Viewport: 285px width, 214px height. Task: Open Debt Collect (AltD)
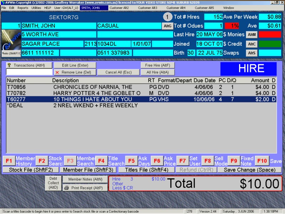(x=53, y=183)
